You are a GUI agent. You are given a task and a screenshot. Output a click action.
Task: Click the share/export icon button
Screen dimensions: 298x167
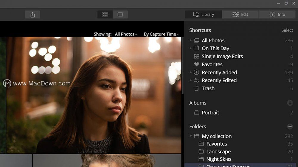pyautogui.click(x=32, y=15)
